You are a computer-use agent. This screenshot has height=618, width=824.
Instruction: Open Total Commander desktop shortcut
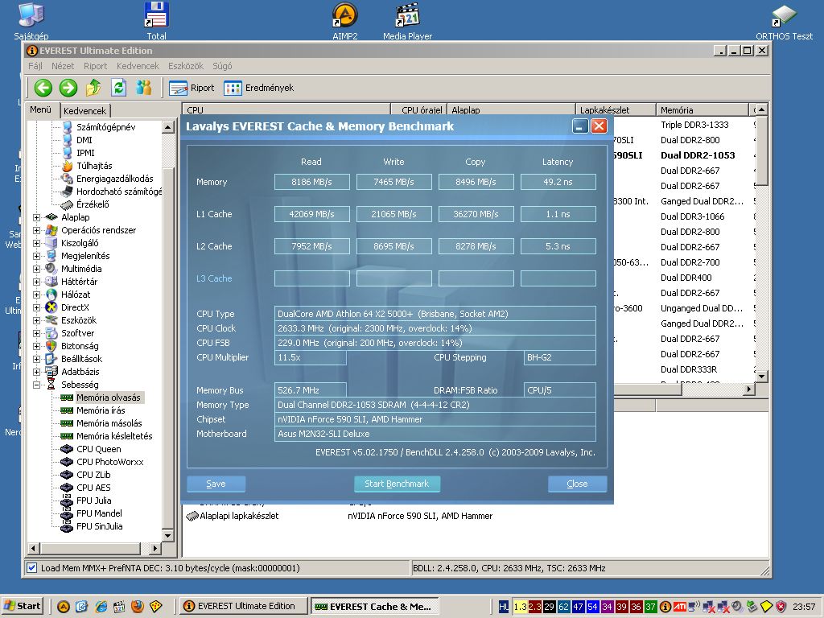tap(156, 21)
